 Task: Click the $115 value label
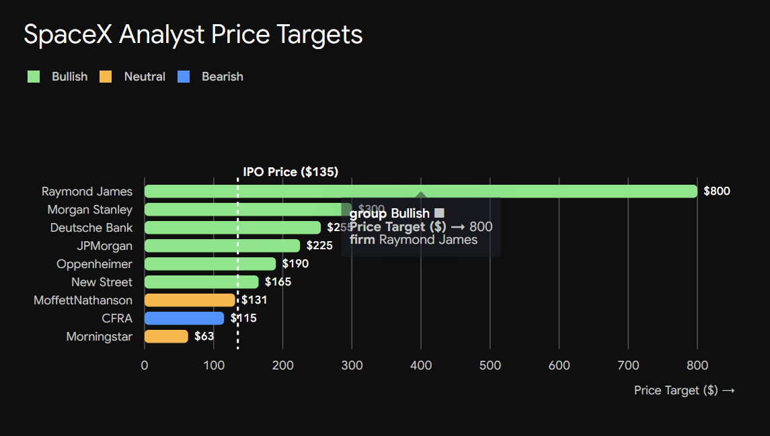[x=243, y=318]
